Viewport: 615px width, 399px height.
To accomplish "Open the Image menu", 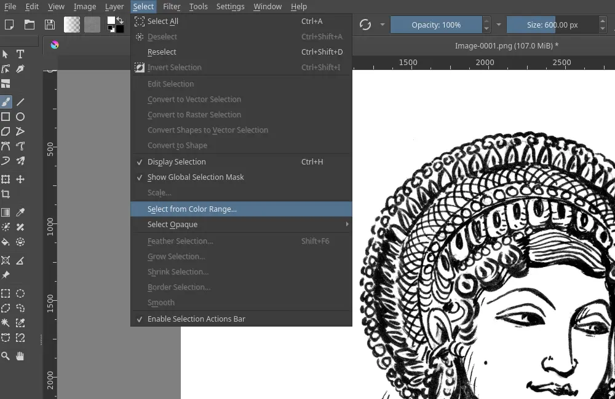I will coord(85,7).
